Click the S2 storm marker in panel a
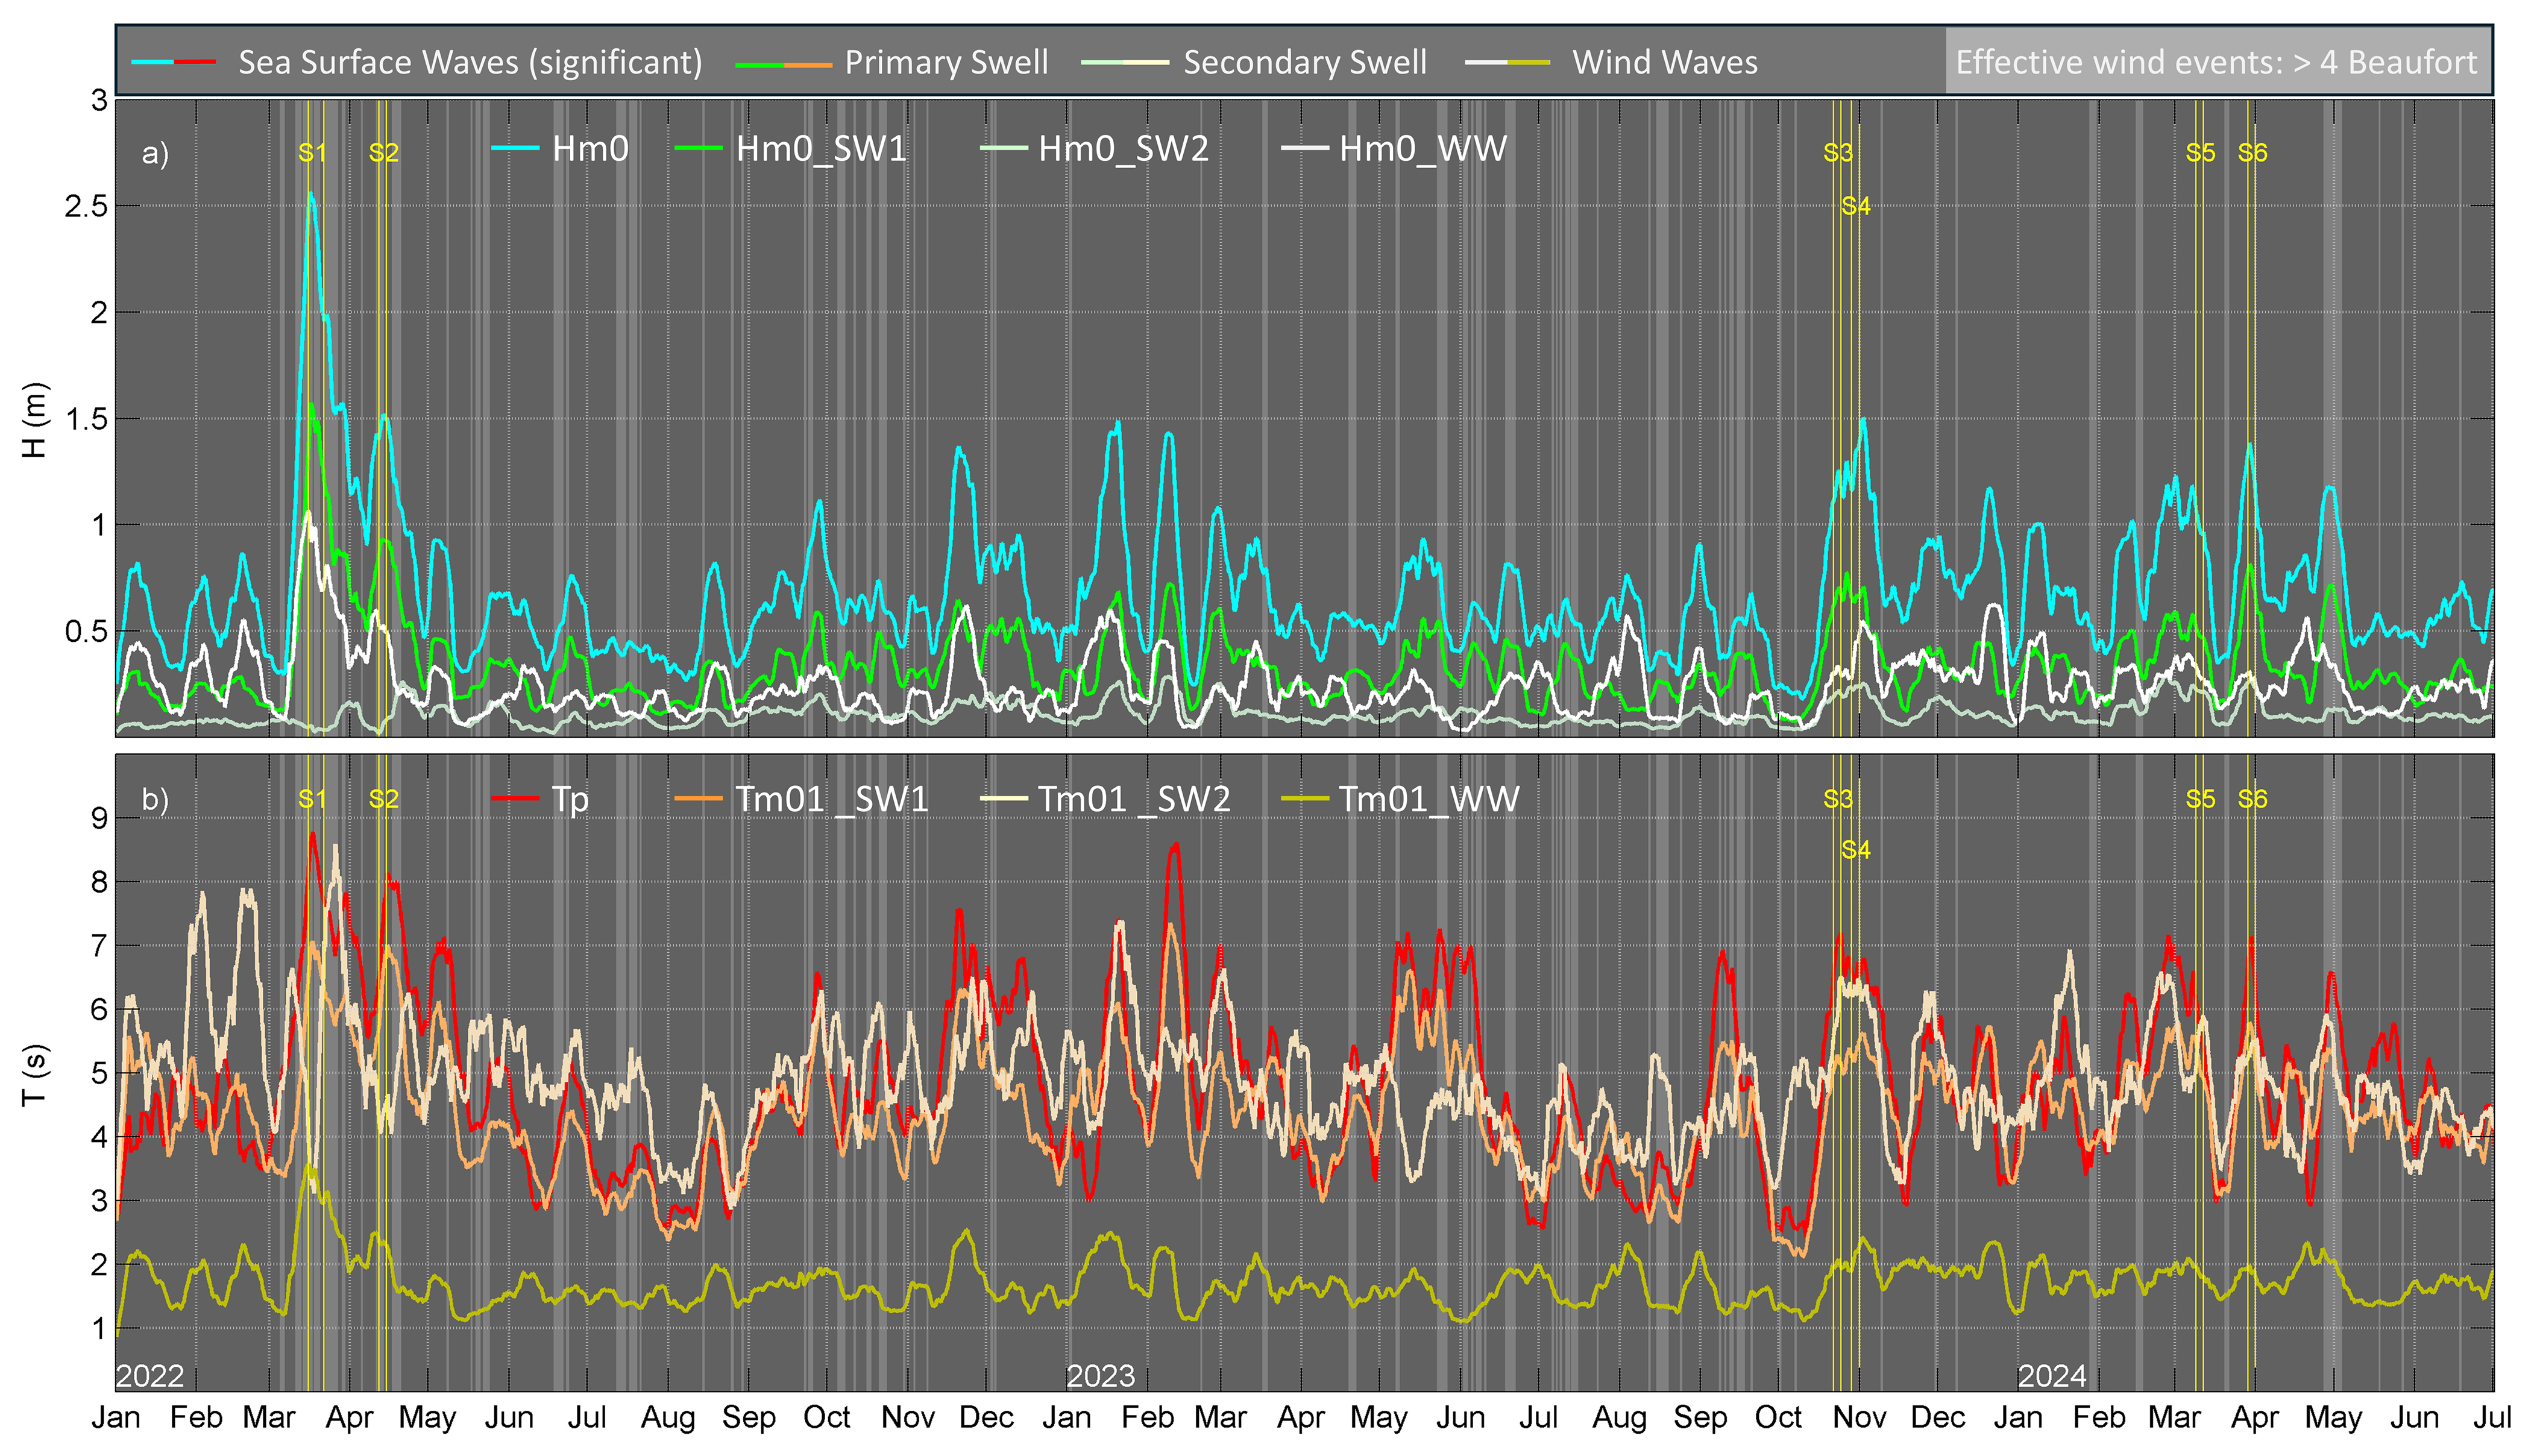This screenshot has width=2534, height=1456. tap(384, 153)
